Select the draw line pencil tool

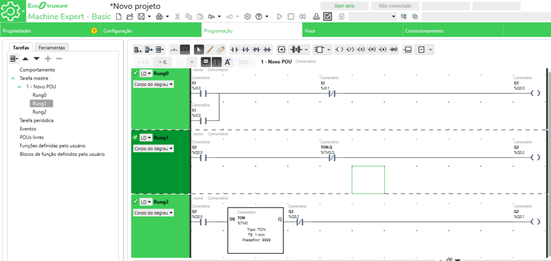click(x=210, y=50)
